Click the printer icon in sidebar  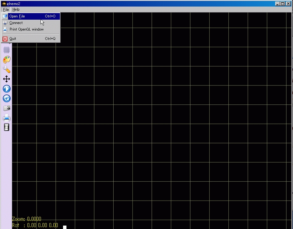(x=7, y=118)
